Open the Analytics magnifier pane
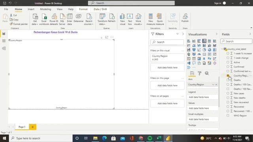This screenshot has width=253, height=142. tap(207, 73)
